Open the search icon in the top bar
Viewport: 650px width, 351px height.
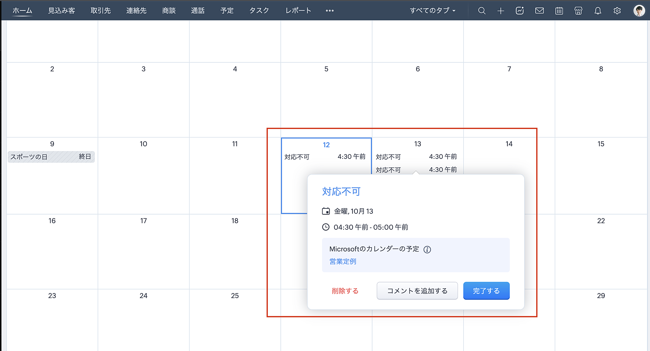tap(482, 11)
